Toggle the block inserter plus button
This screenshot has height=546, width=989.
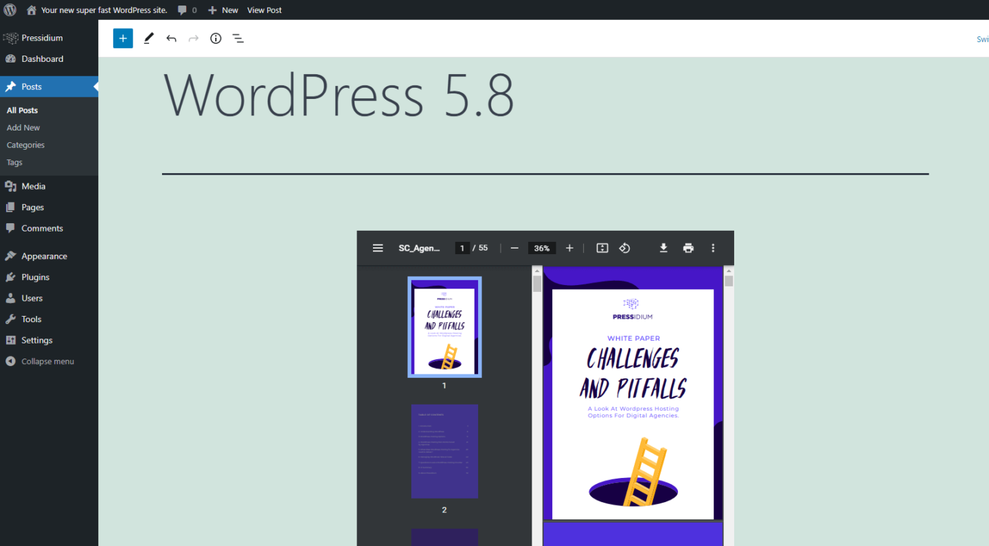click(123, 38)
